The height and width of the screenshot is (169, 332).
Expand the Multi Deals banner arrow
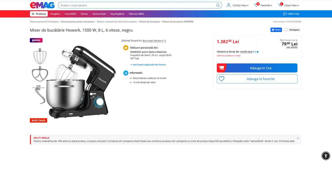pyautogui.click(x=298, y=138)
